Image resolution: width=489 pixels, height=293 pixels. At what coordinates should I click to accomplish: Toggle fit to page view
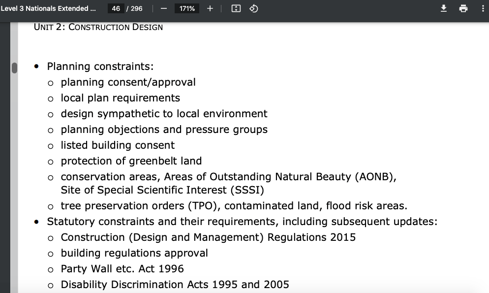coord(236,9)
